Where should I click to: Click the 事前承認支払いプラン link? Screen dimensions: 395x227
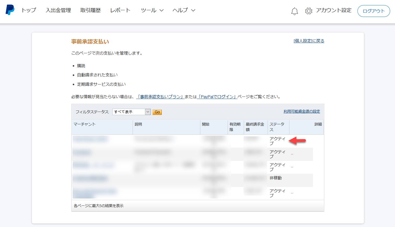click(160, 97)
